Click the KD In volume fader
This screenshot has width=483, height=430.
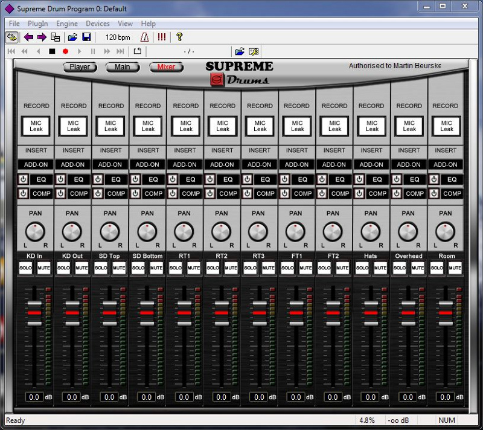(34, 313)
